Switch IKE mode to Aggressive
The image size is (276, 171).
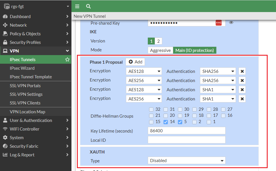[x=160, y=50]
